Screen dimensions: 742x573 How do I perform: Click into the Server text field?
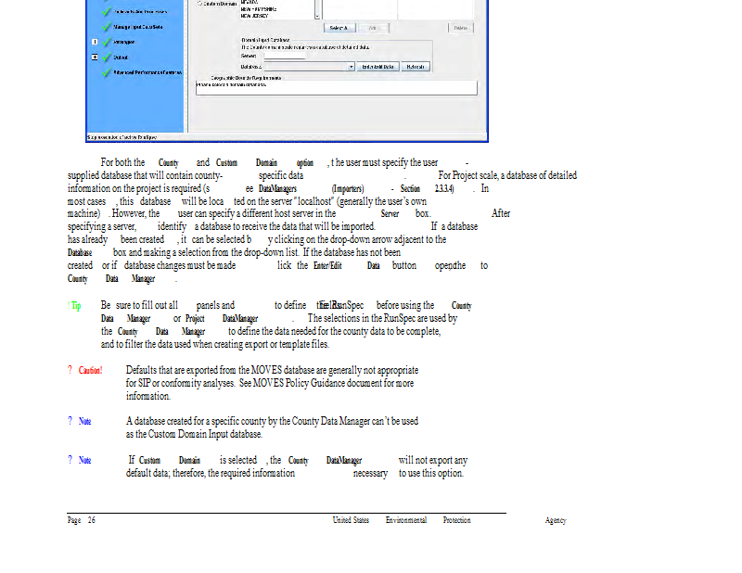click(x=284, y=56)
